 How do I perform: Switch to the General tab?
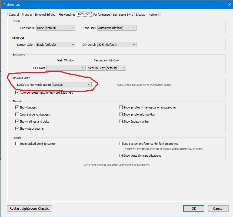point(14,15)
